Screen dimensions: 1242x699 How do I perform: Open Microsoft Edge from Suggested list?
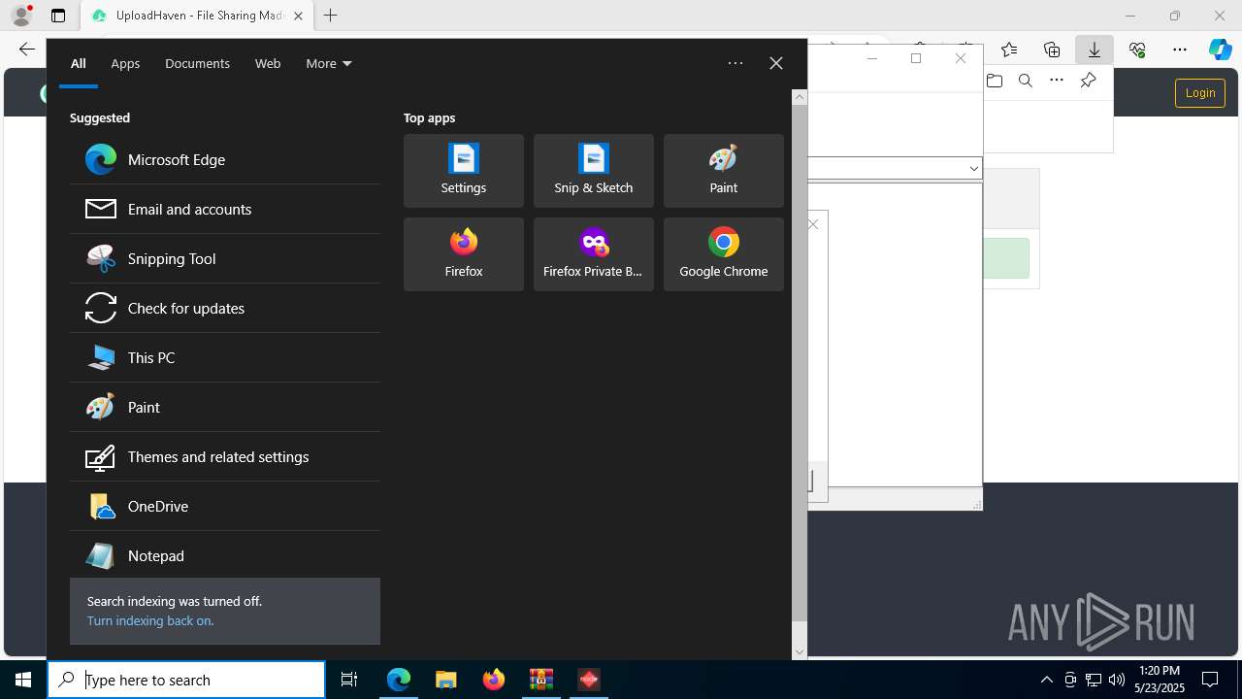coord(224,159)
